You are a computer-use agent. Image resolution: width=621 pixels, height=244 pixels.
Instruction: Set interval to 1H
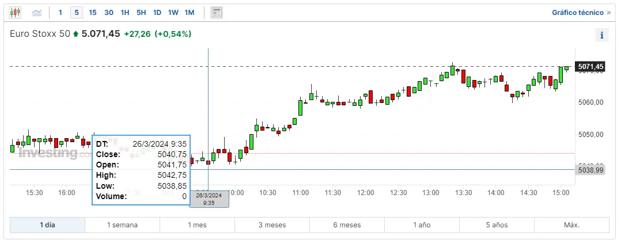[x=125, y=13]
